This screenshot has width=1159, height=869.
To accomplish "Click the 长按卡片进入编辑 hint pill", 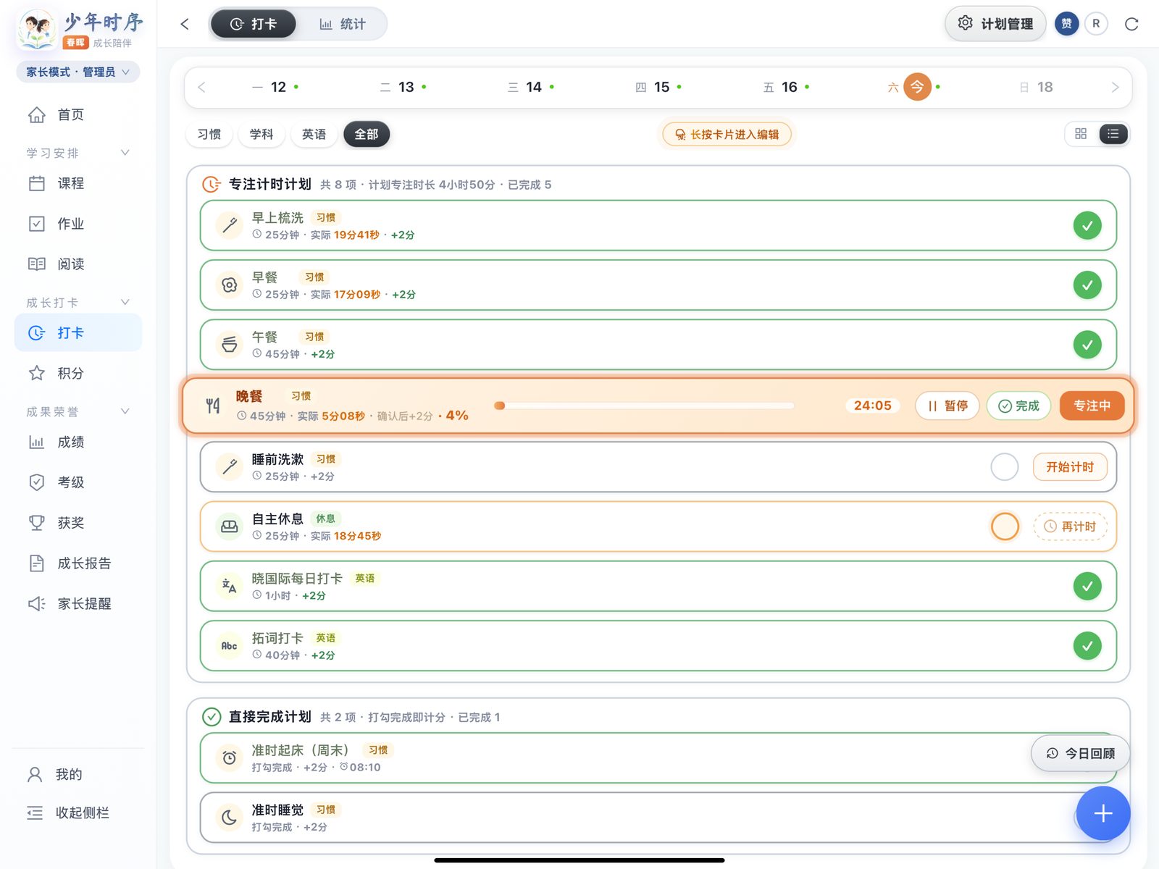I will pyautogui.click(x=727, y=135).
